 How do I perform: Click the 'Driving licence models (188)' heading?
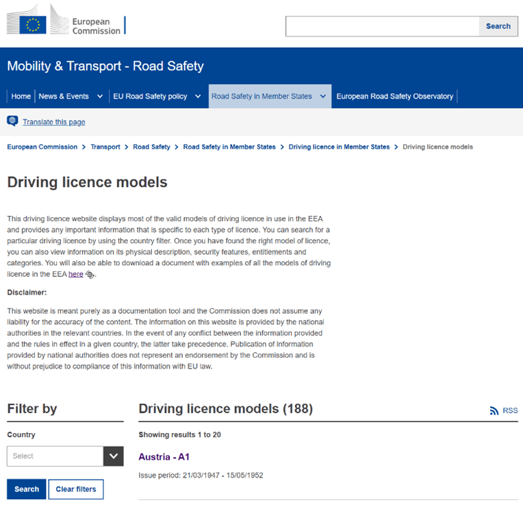click(225, 409)
